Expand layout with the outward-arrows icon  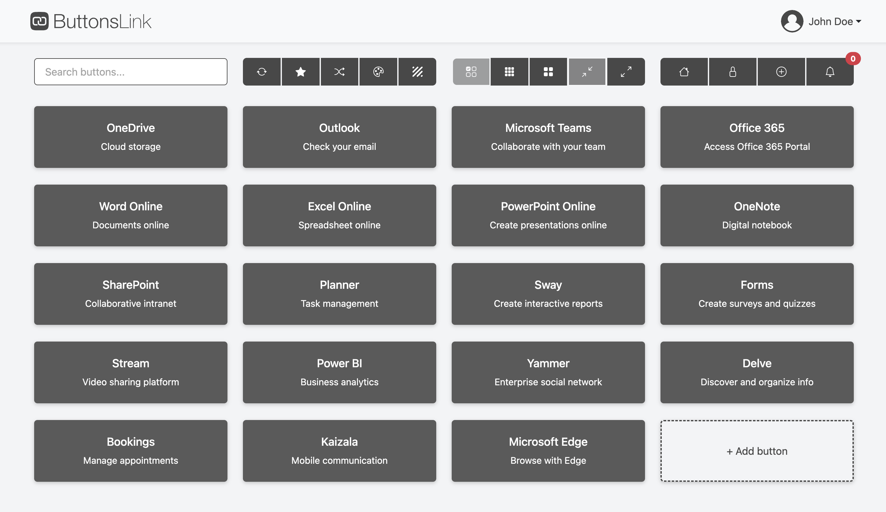[626, 72]
